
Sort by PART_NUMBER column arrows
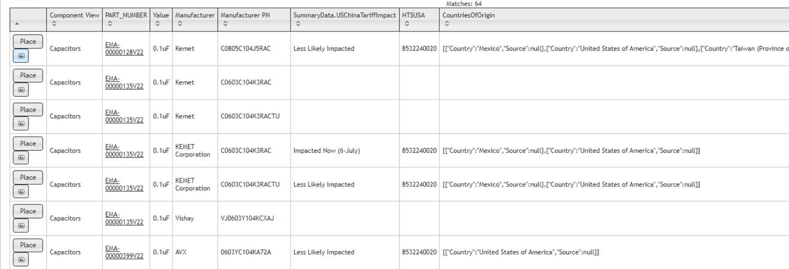110,24
